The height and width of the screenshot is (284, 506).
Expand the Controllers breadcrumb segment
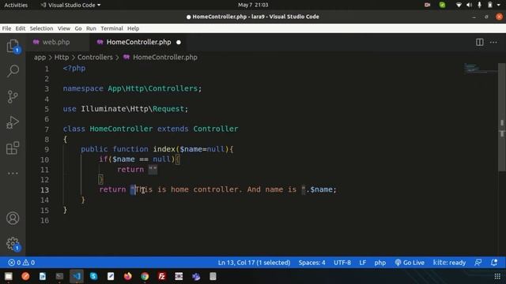[95, 58]
